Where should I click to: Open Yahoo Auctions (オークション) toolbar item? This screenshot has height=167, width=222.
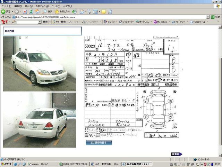(x=143, y=22)
